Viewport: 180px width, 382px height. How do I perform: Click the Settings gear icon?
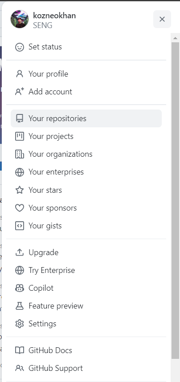pyautogui.click(x=20, y=324)
